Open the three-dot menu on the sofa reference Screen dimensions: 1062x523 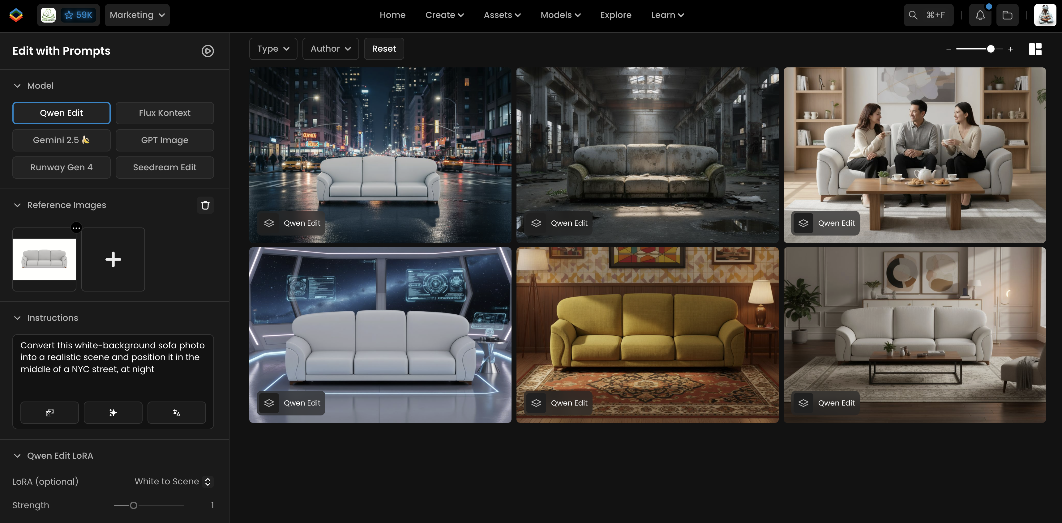[76, 228]
